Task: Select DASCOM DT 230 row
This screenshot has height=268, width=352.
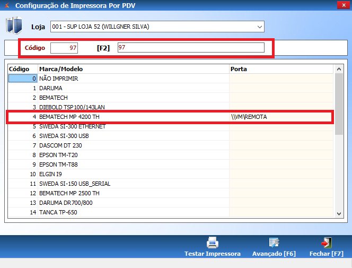Action: [x=171, y=145]
